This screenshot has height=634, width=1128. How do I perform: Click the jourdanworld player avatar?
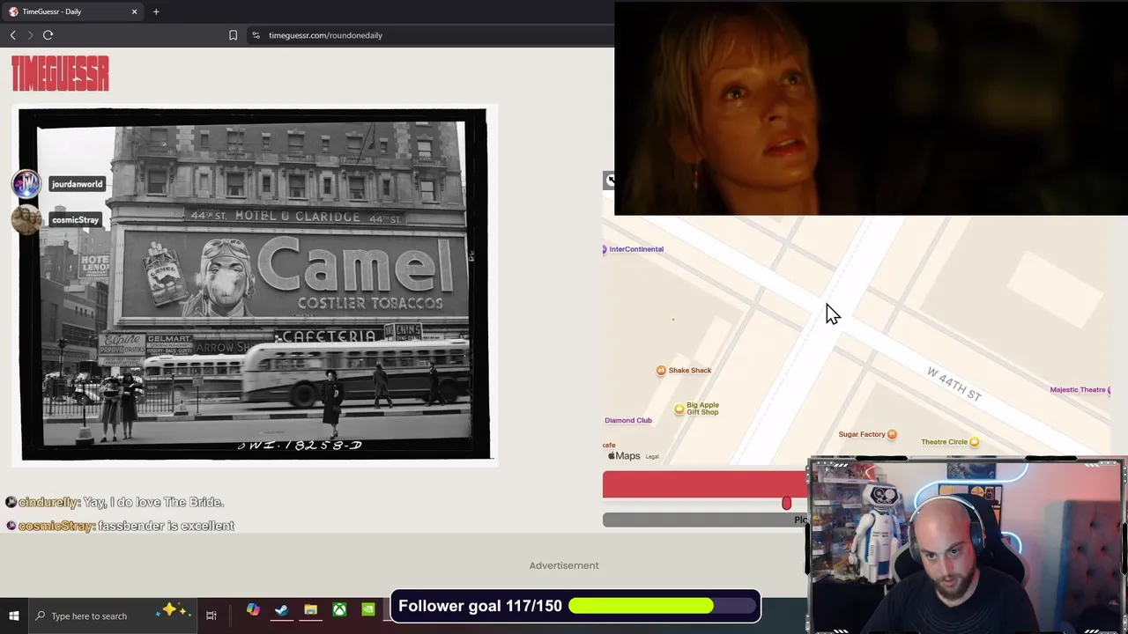[26, 184]
